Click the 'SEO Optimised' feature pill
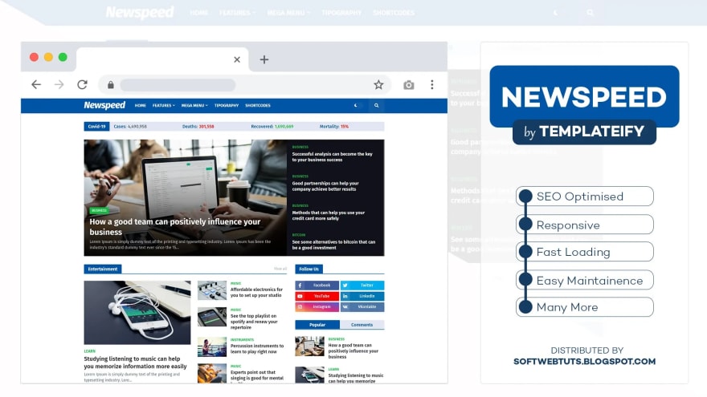707x397 pixels. click(x=585, y=196)
